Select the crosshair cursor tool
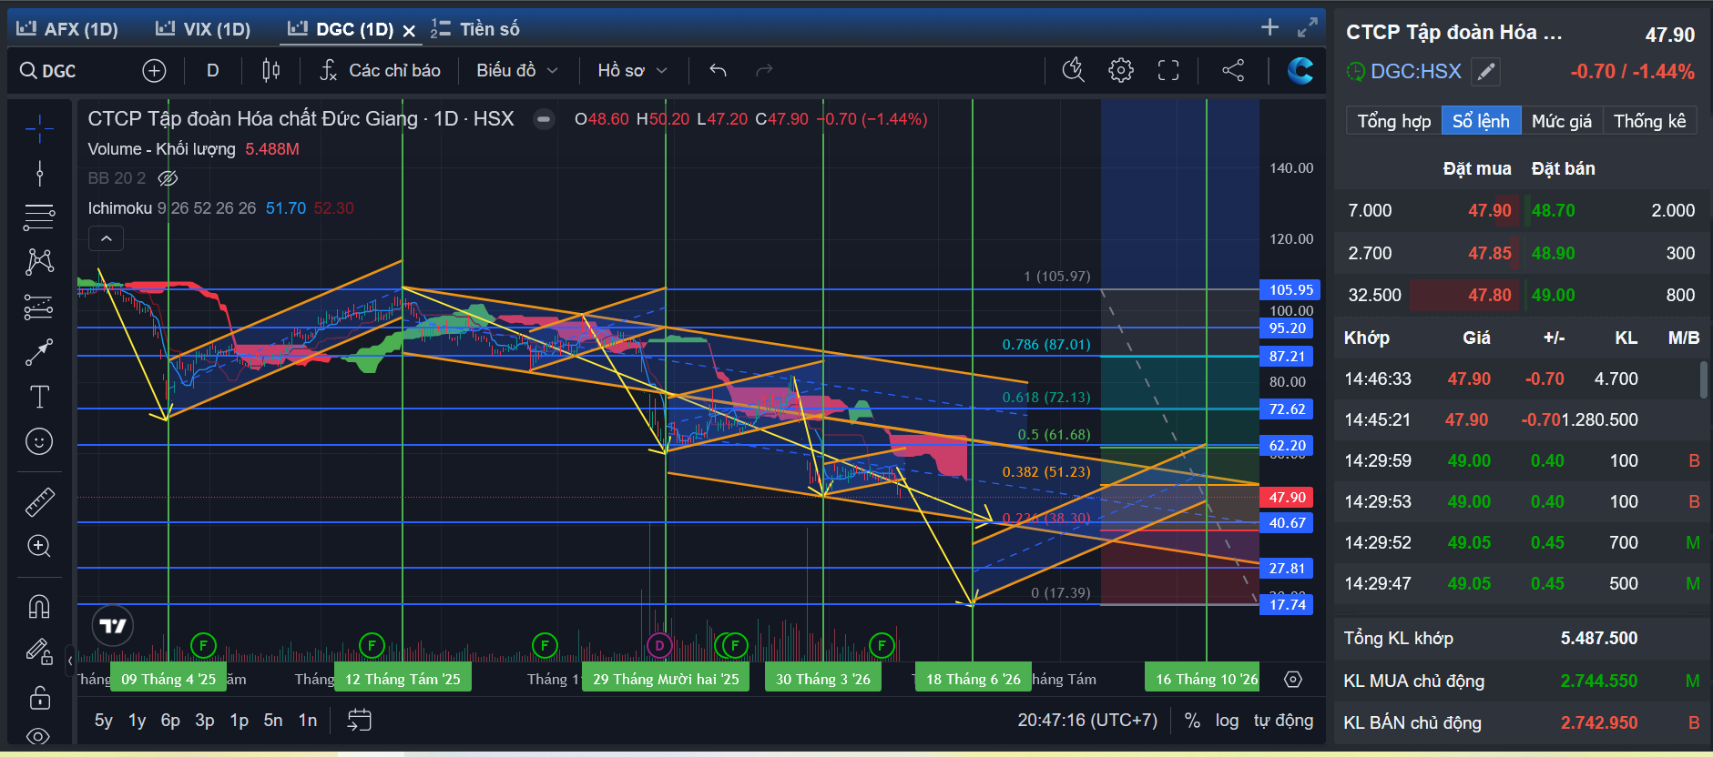This screenshot has width=1713, height=757. pyautogui.click(x=39, y=129)
